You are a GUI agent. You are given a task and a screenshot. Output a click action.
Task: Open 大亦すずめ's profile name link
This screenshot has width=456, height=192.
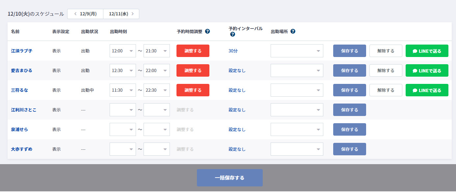(x=21, y=149)
